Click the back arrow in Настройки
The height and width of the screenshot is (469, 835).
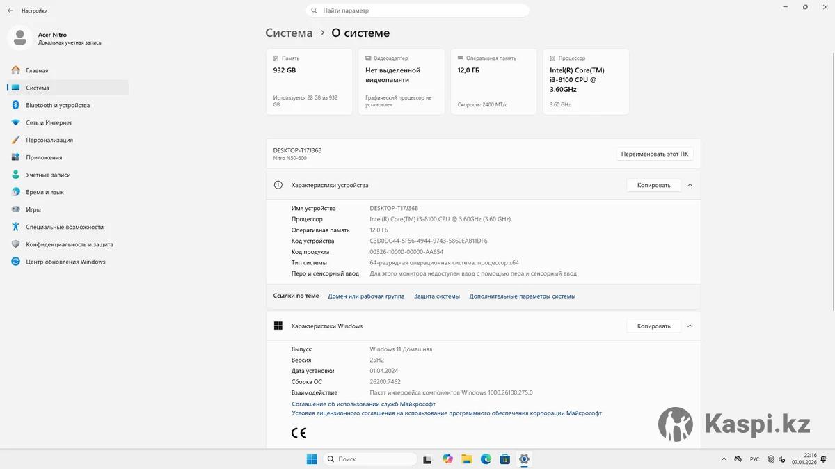coord(10,10)
